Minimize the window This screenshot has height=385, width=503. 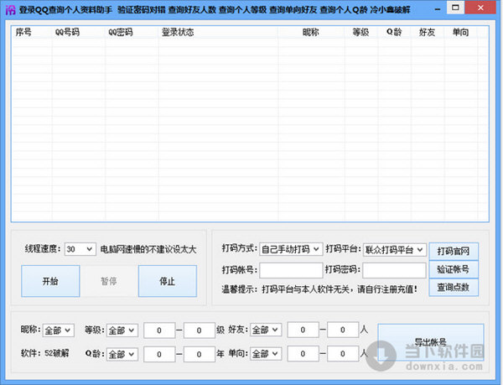click(x=438, y=8)
